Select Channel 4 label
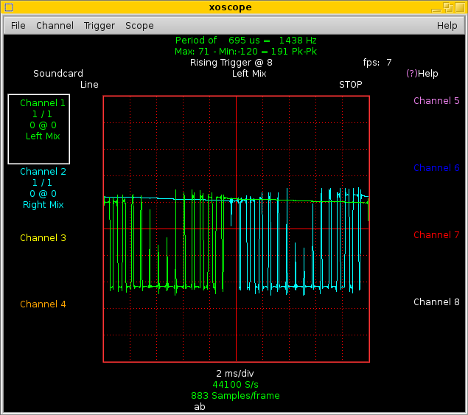This screenshot has width=468, height=415. click(43, 304)
